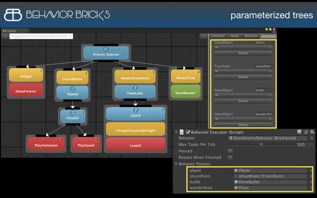Image resolution: width=317 pixels, height=198 pixels.
Task: Open object picker for wanderArea param
Action: coord(312,188)
